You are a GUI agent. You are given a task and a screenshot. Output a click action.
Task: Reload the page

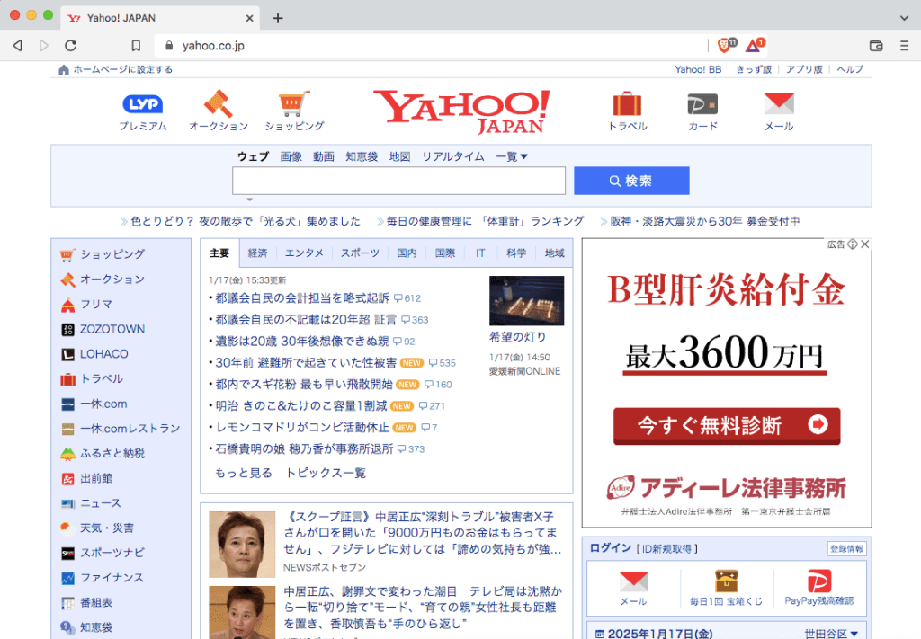tap(70, 46)
